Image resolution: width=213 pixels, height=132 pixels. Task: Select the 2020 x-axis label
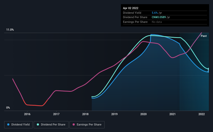coord(143,114)
